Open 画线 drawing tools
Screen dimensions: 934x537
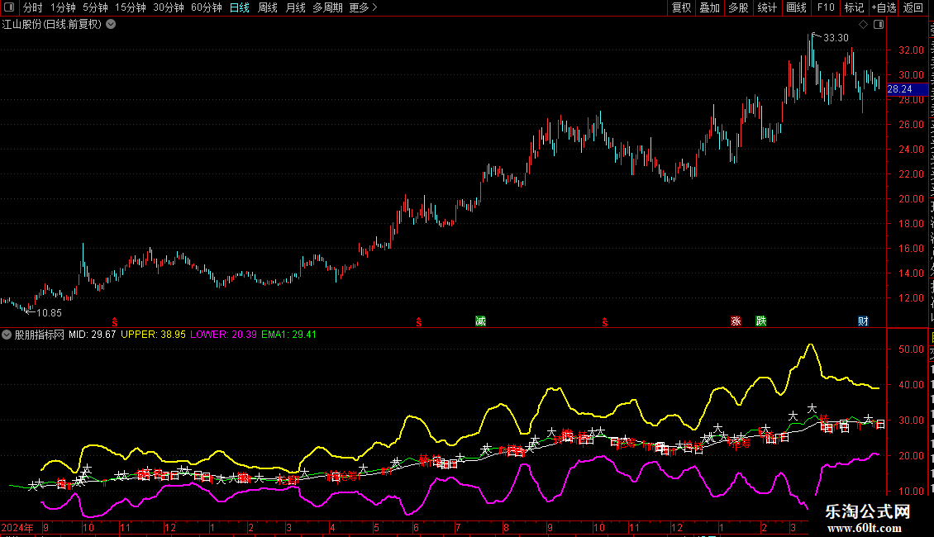(x=797, y=7)
